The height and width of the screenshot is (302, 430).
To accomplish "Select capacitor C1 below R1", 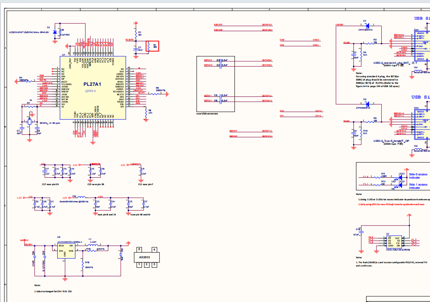I will [136, 48].
